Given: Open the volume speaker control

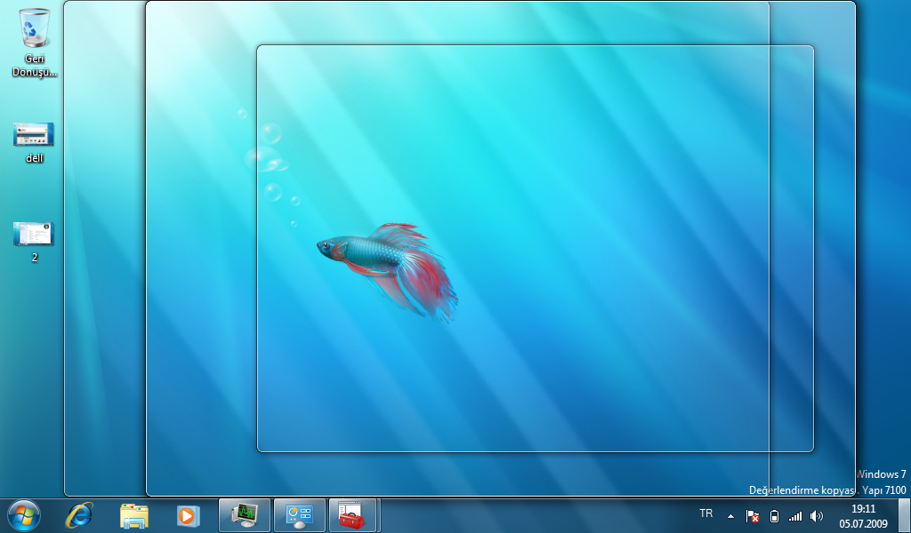Looking at the screenshot, I should tap(817, 516).
